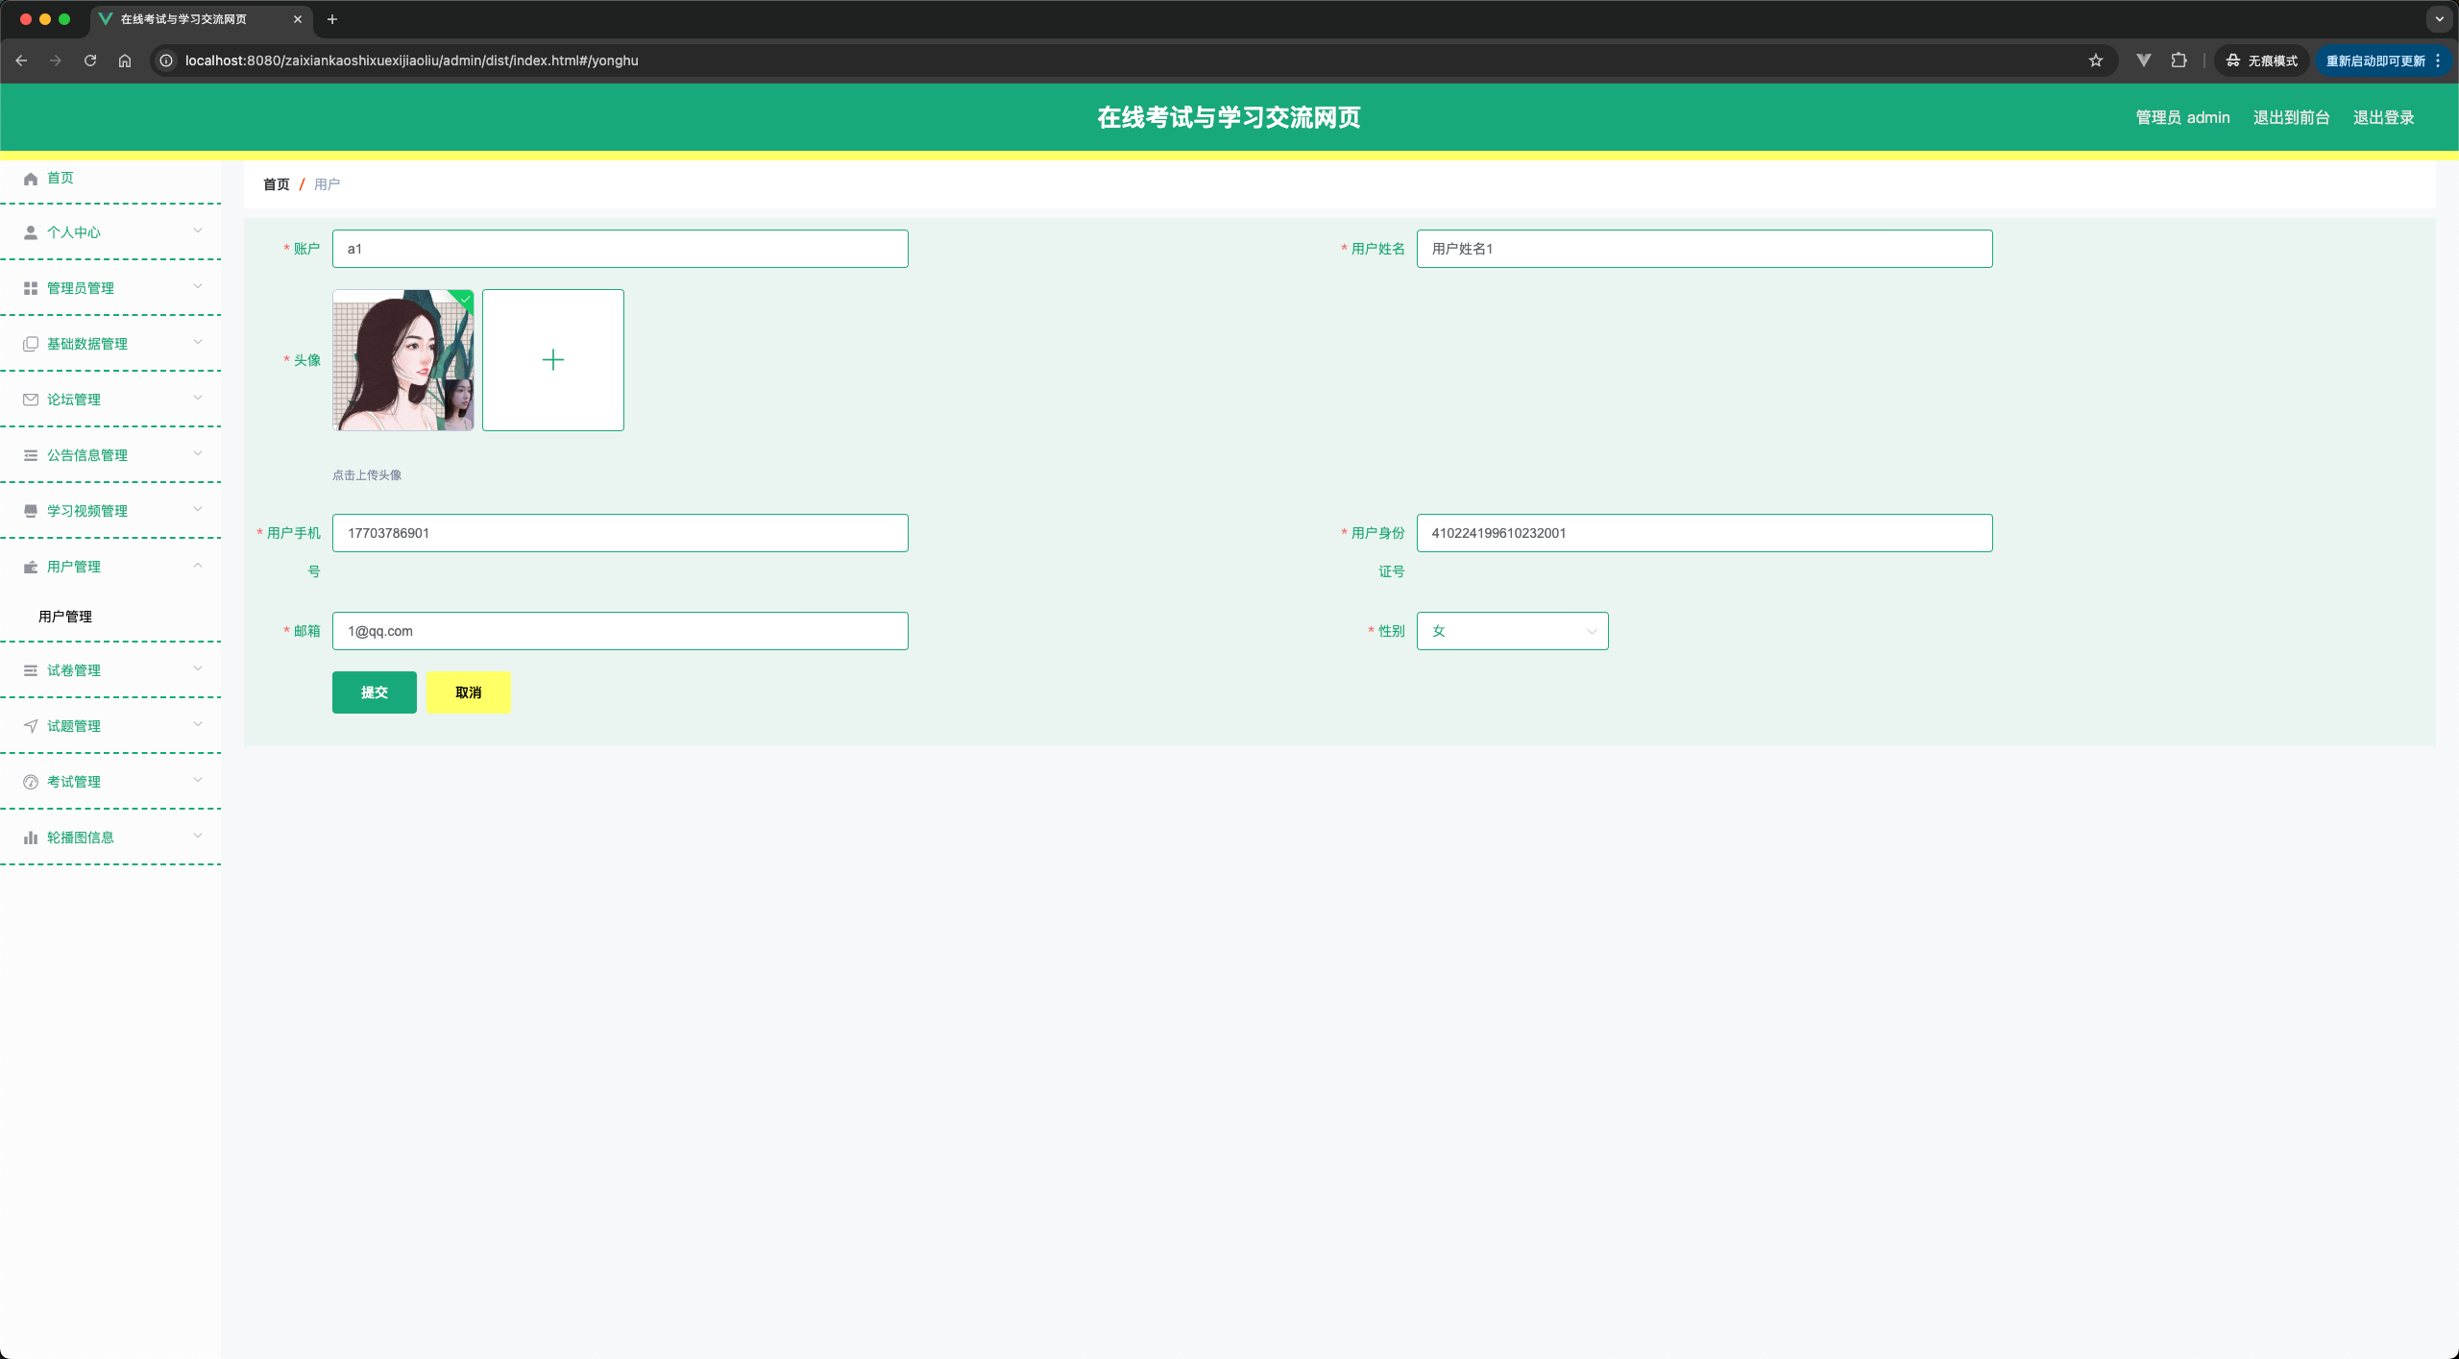Click 重新启动即可更新 browser button
This screenshot has height=1359, width=2459.
pos(2382,61)
